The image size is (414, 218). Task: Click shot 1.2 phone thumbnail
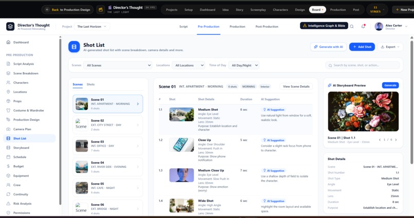coord(181,145)
